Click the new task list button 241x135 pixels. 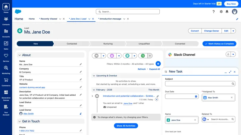[143, 56]
